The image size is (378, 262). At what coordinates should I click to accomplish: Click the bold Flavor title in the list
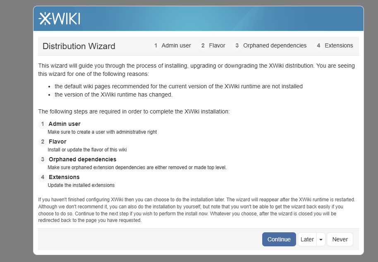(x=57, y=142)
